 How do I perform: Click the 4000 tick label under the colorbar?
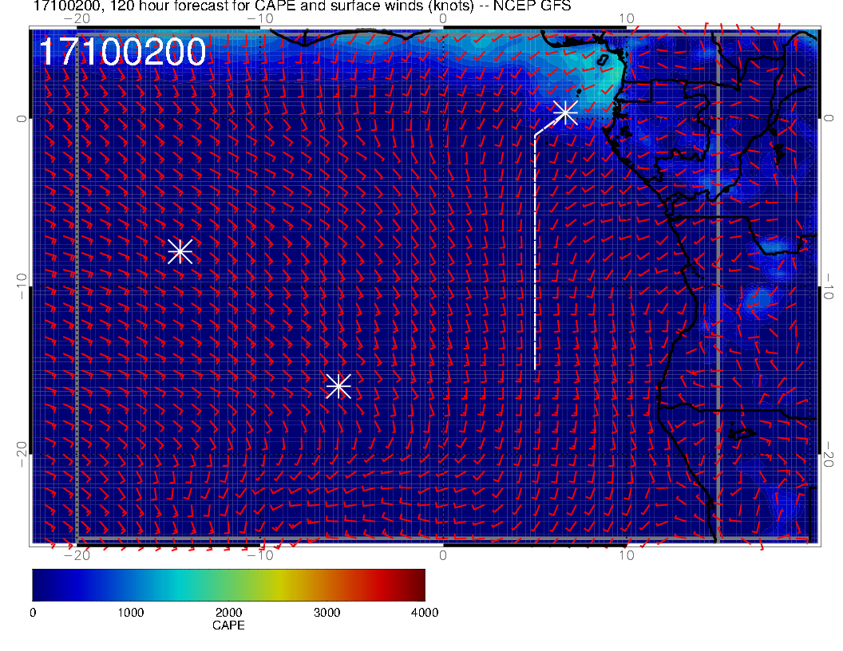point(424,613)
